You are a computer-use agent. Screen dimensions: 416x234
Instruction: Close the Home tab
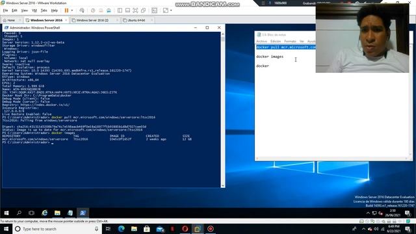pos(20,20)
